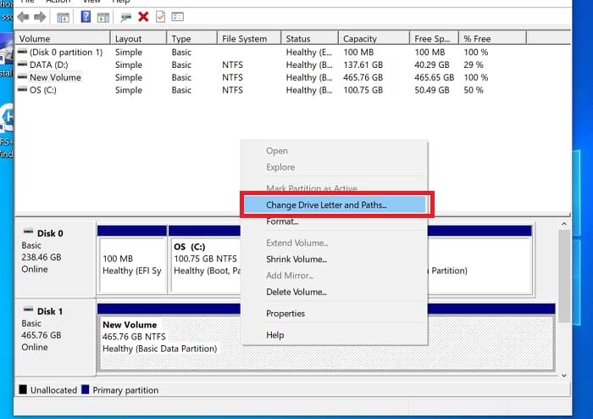Image resolution: width=593 pixels, height=419 pixels.
Task: Click the connect drive toolbar icon
Action: coord(126,17)
